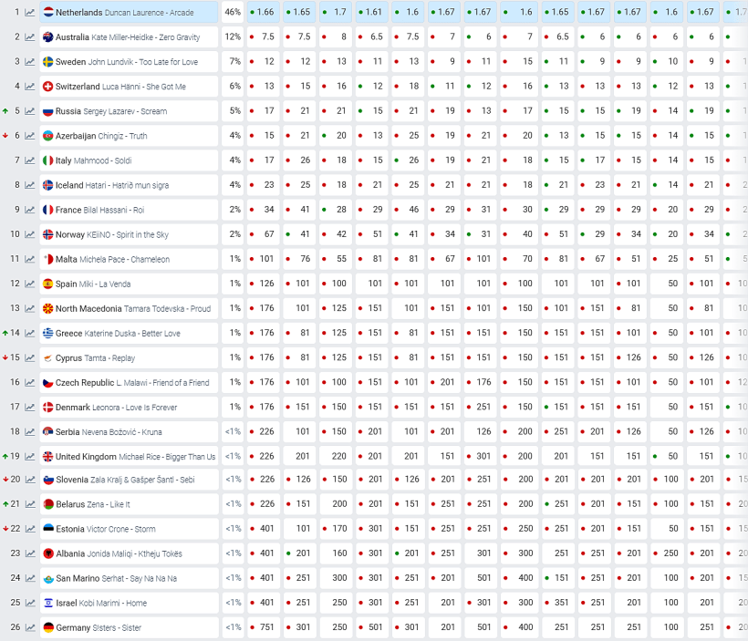Open the Serbia odds history chart icon
Image resolution: width=748 pixels, height=641 pixels.
pos(29,432)
